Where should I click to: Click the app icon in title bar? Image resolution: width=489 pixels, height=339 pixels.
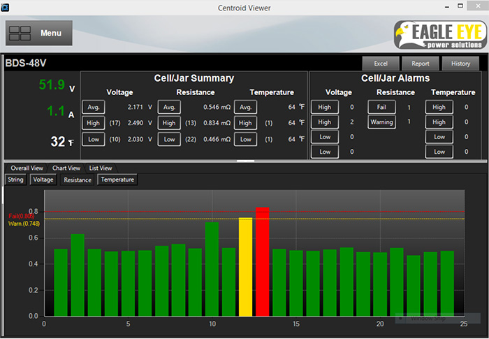click(7, 7)
